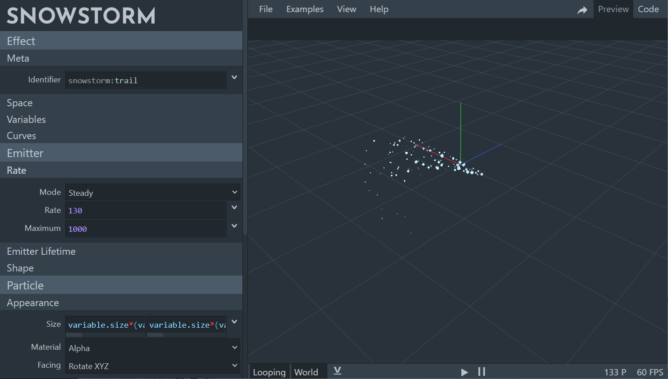668x379 pixels.
Task: Select the Effect sidebar category
Action: click(x=121, y=41)
